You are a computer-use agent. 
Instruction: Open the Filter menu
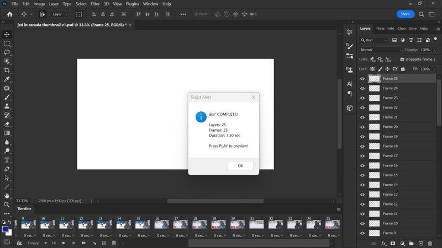(x=95, y=4)
